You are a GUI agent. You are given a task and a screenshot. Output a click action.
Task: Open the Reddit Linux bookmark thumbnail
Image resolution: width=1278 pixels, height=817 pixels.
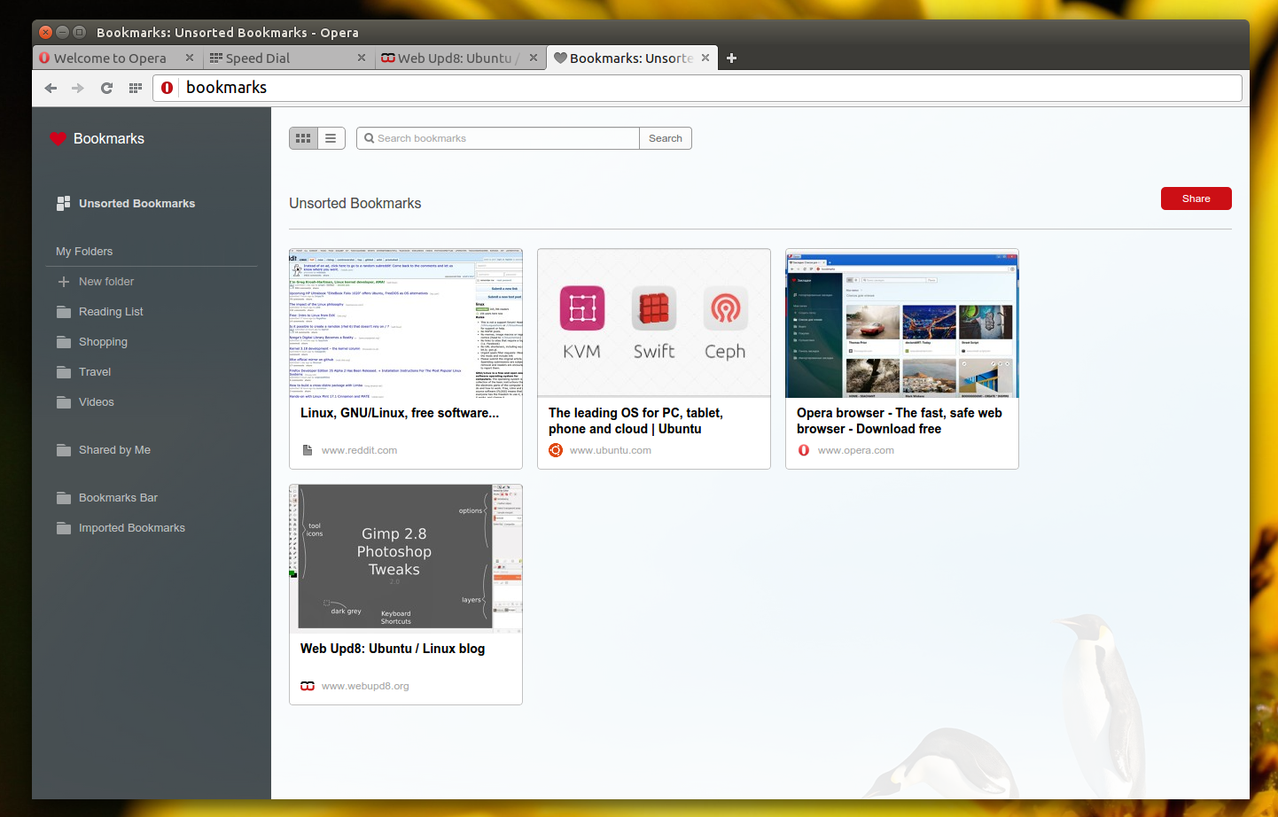[406, 323]
